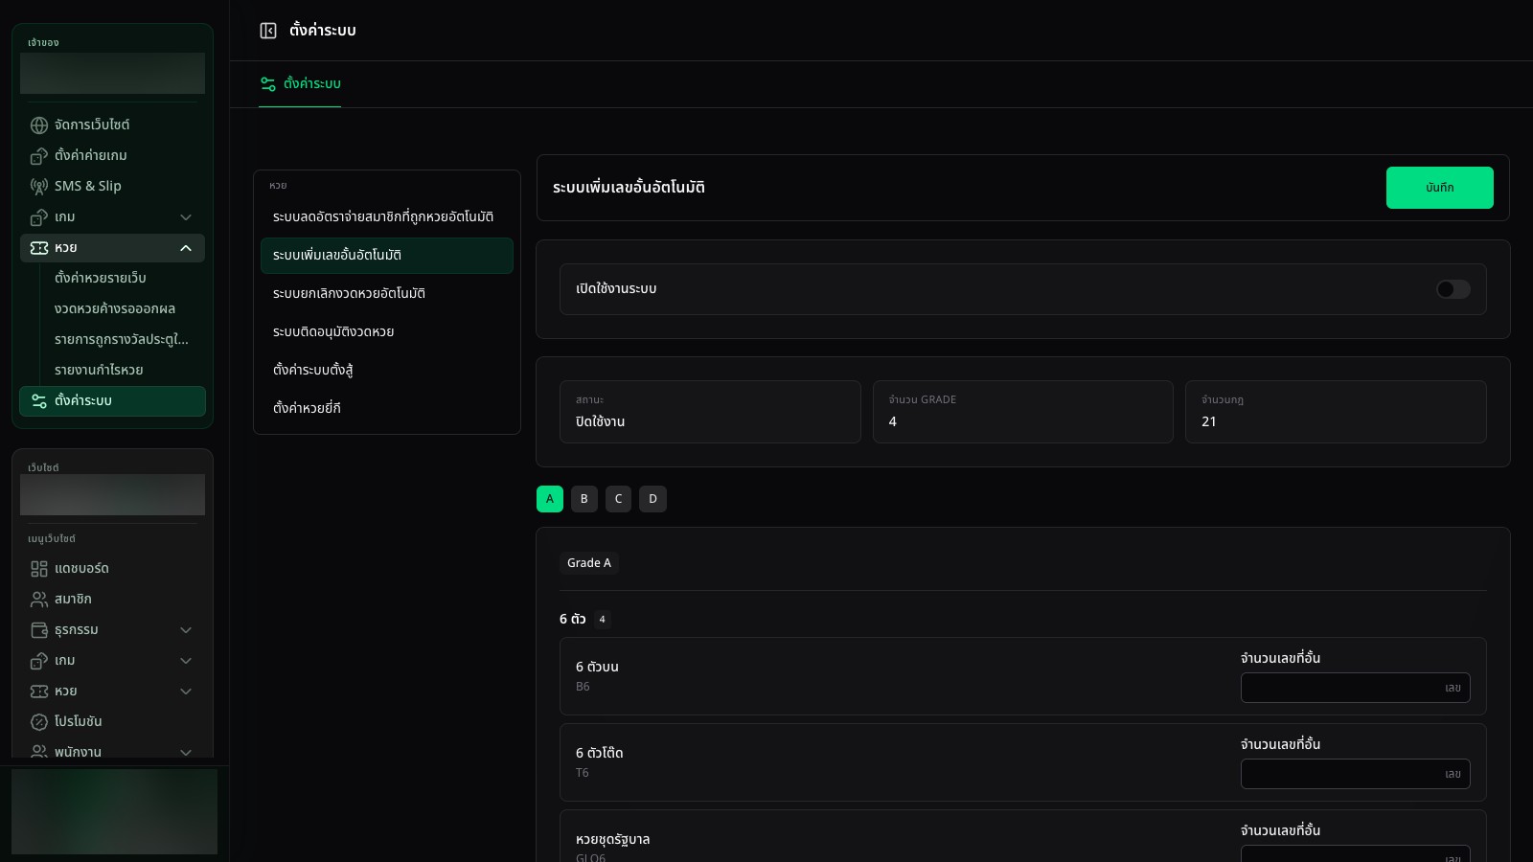Switch to grade B button
The image size is (1533, 862).
584,499
